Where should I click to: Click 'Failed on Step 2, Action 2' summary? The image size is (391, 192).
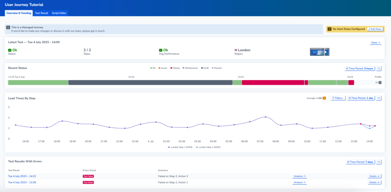click(173, 176)
